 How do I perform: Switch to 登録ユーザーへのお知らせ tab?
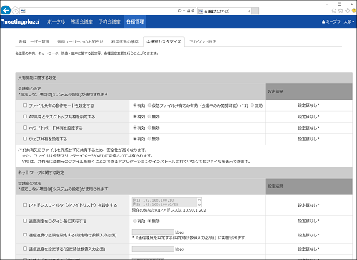pyautogui.click(x=80, y=42)
